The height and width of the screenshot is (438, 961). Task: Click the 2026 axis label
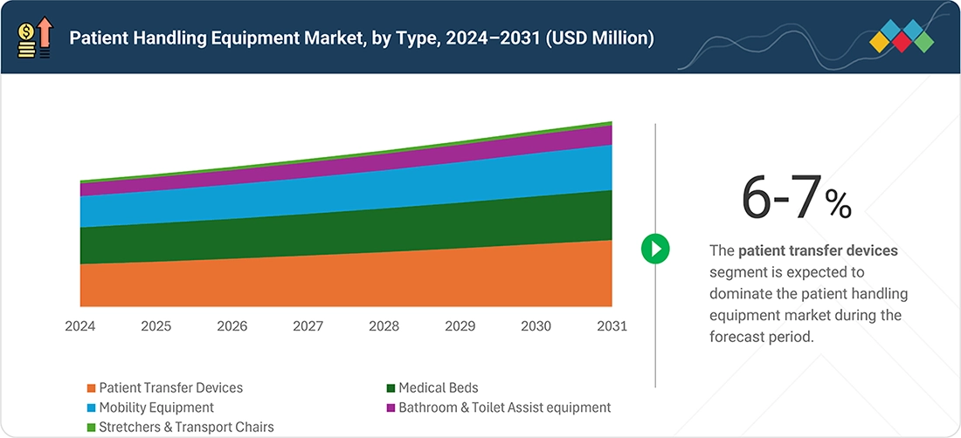232,326
